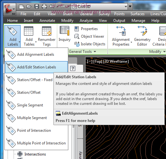Click the Intersections icon in the tree

tap(20, 154)
